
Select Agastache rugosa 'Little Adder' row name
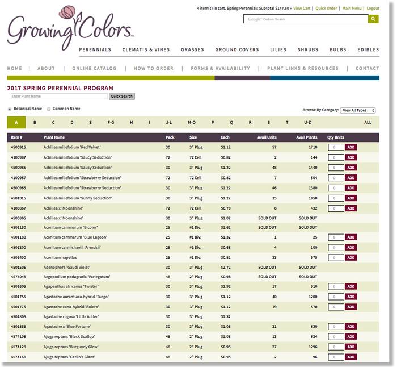click(x=71, y=317)
